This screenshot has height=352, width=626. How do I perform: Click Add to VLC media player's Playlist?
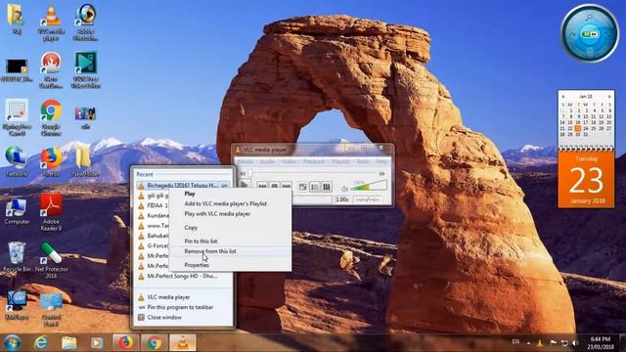(231, 203)
